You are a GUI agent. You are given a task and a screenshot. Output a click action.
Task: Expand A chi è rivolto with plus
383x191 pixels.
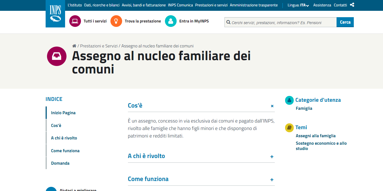click(272, 157)
